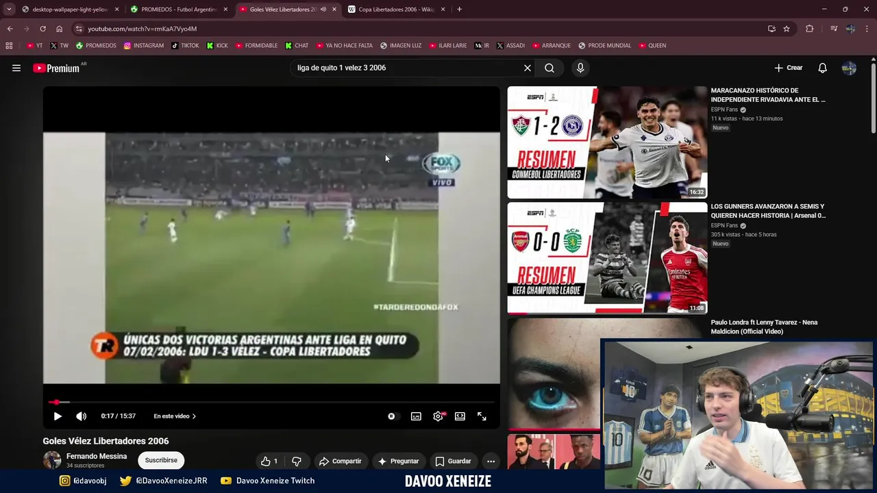Switch to theater mode
The height and width of the screenshot is (493, 877).
coord(460,416)
